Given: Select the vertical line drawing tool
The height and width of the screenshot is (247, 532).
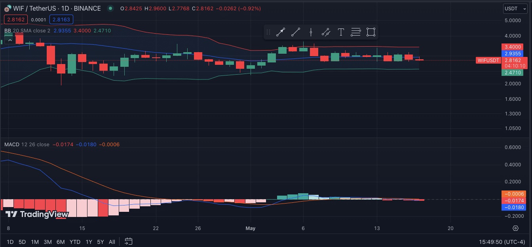Looking at the screenshot, I should tap(311, 32).
